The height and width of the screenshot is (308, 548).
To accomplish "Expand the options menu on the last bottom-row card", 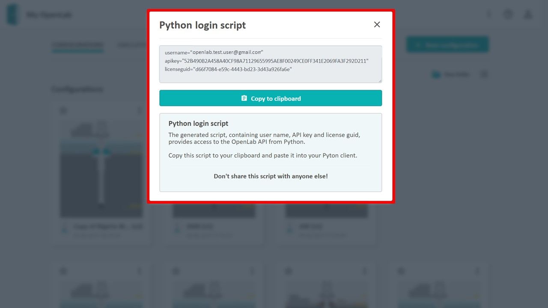I will click(477, 271).
